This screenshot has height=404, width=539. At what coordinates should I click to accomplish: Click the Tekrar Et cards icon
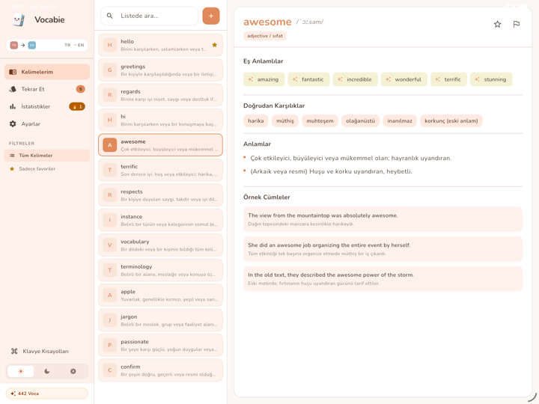(x=13, y=89)
